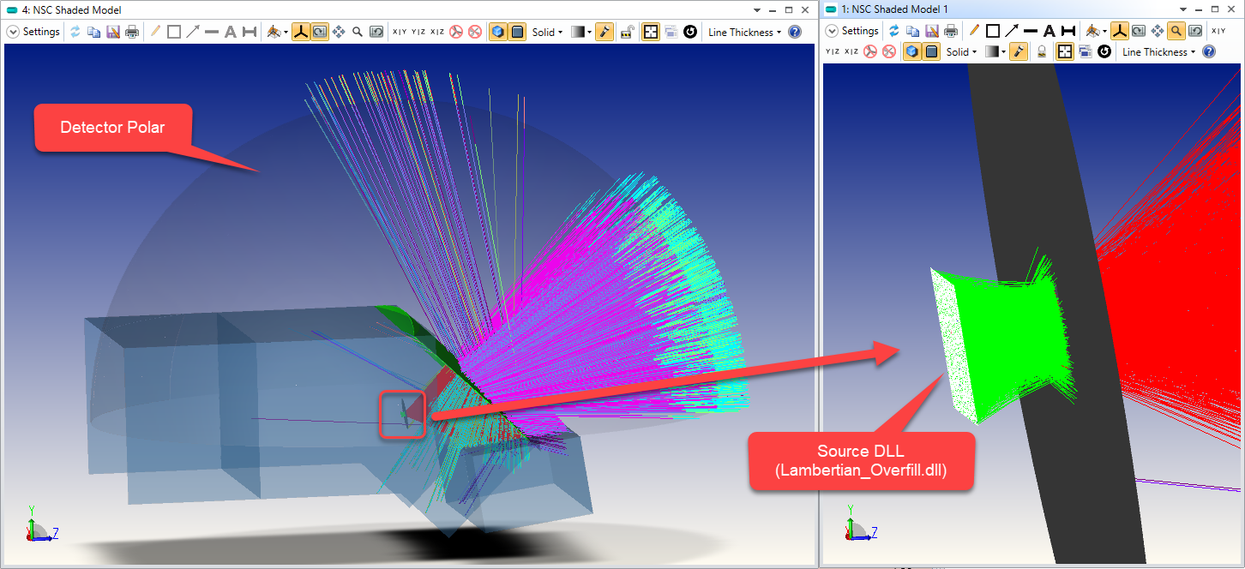Open camera view dropdown in window 1
The width and height of the screenshot is (1245, 569).
pyautogui.click(x=1095, y=31)
